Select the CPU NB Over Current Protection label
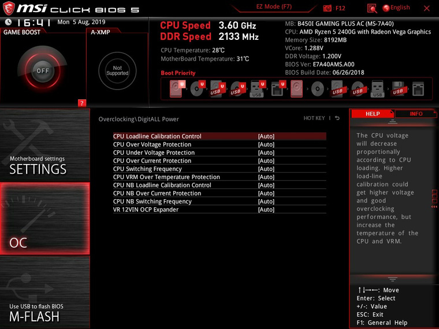Screen dimensions: 439x329 point(157,193)
